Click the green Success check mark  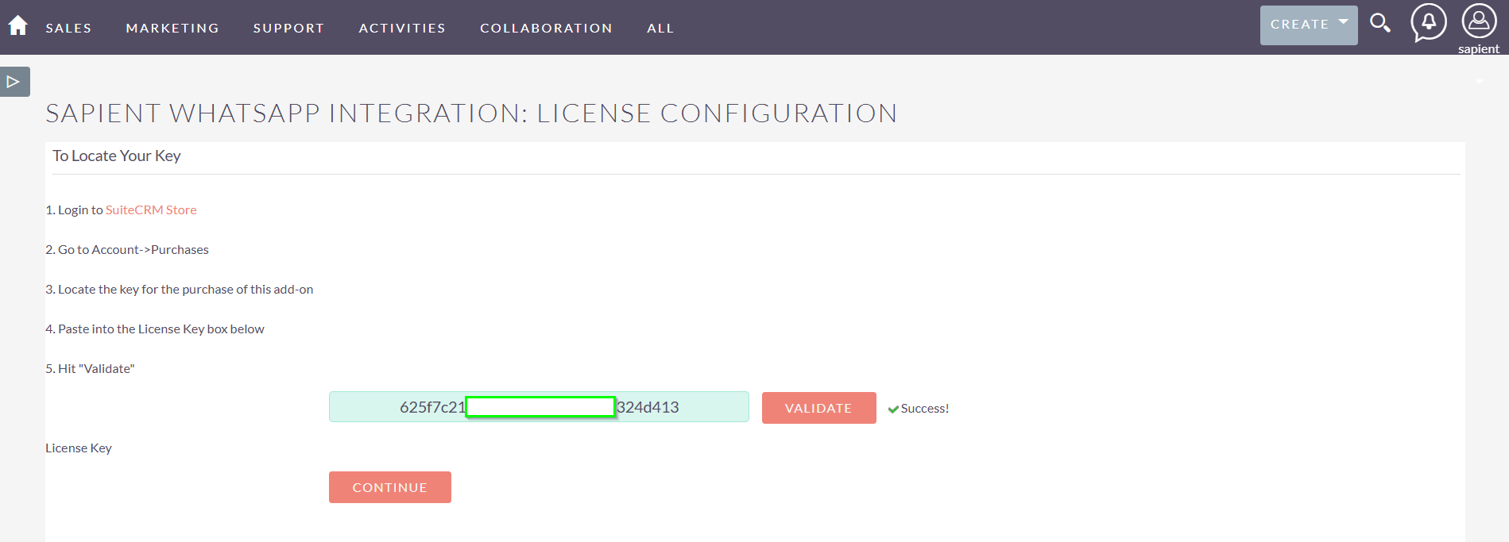pyautogui.click(x=893, y=409)
